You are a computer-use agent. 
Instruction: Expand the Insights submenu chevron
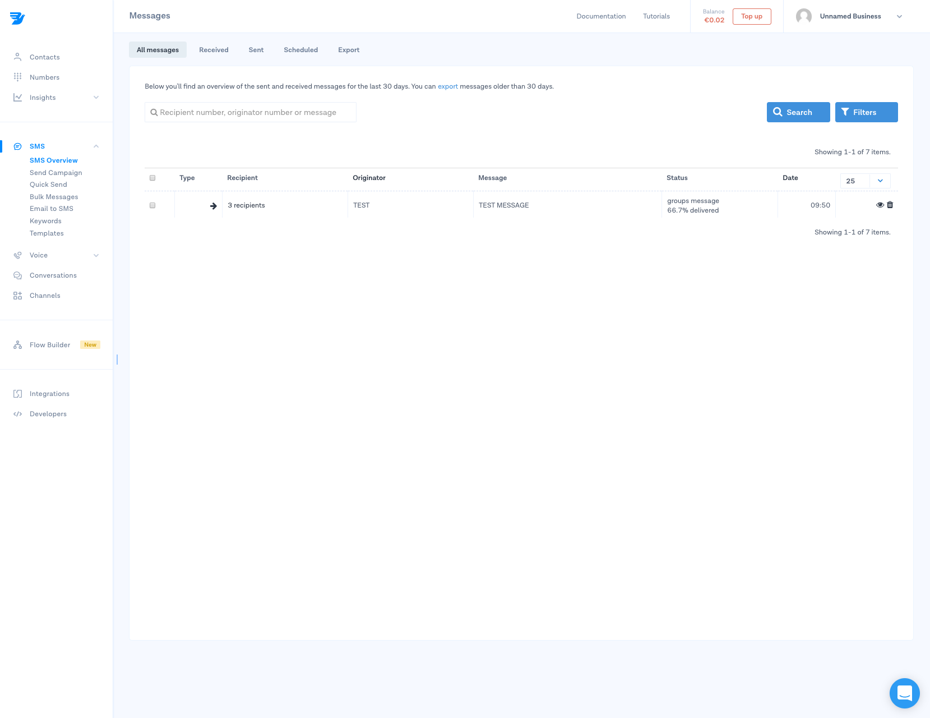coord(96,97)
